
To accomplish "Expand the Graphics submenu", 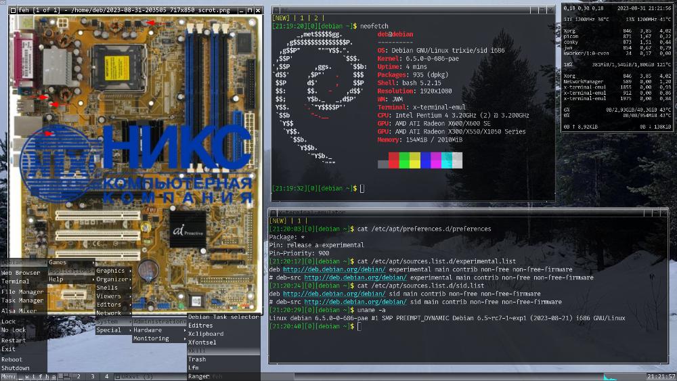I will [x=114, y=271].
